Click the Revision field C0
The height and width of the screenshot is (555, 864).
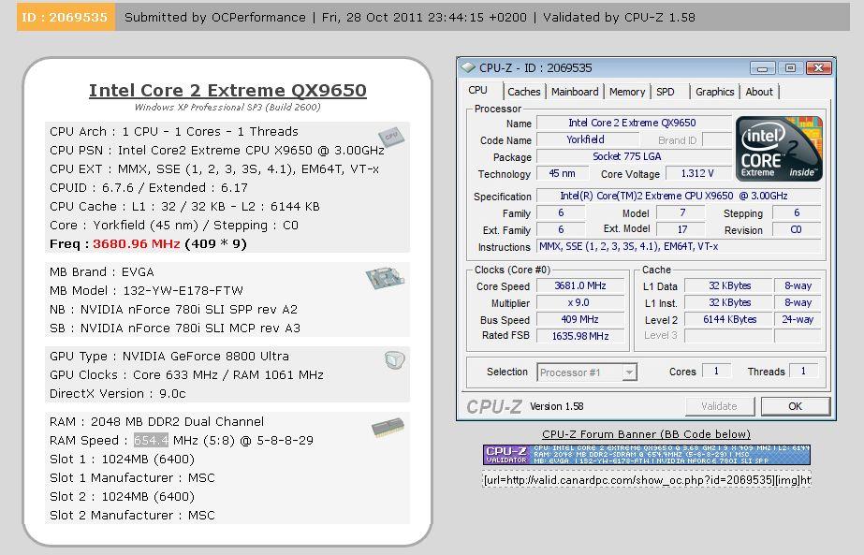pos(797,229)
